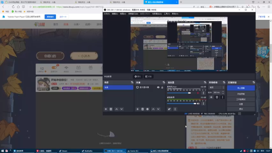272x153 pixels.
Task: Click the 停止直播 stop streaming button
Action: [x=241, y=88]
